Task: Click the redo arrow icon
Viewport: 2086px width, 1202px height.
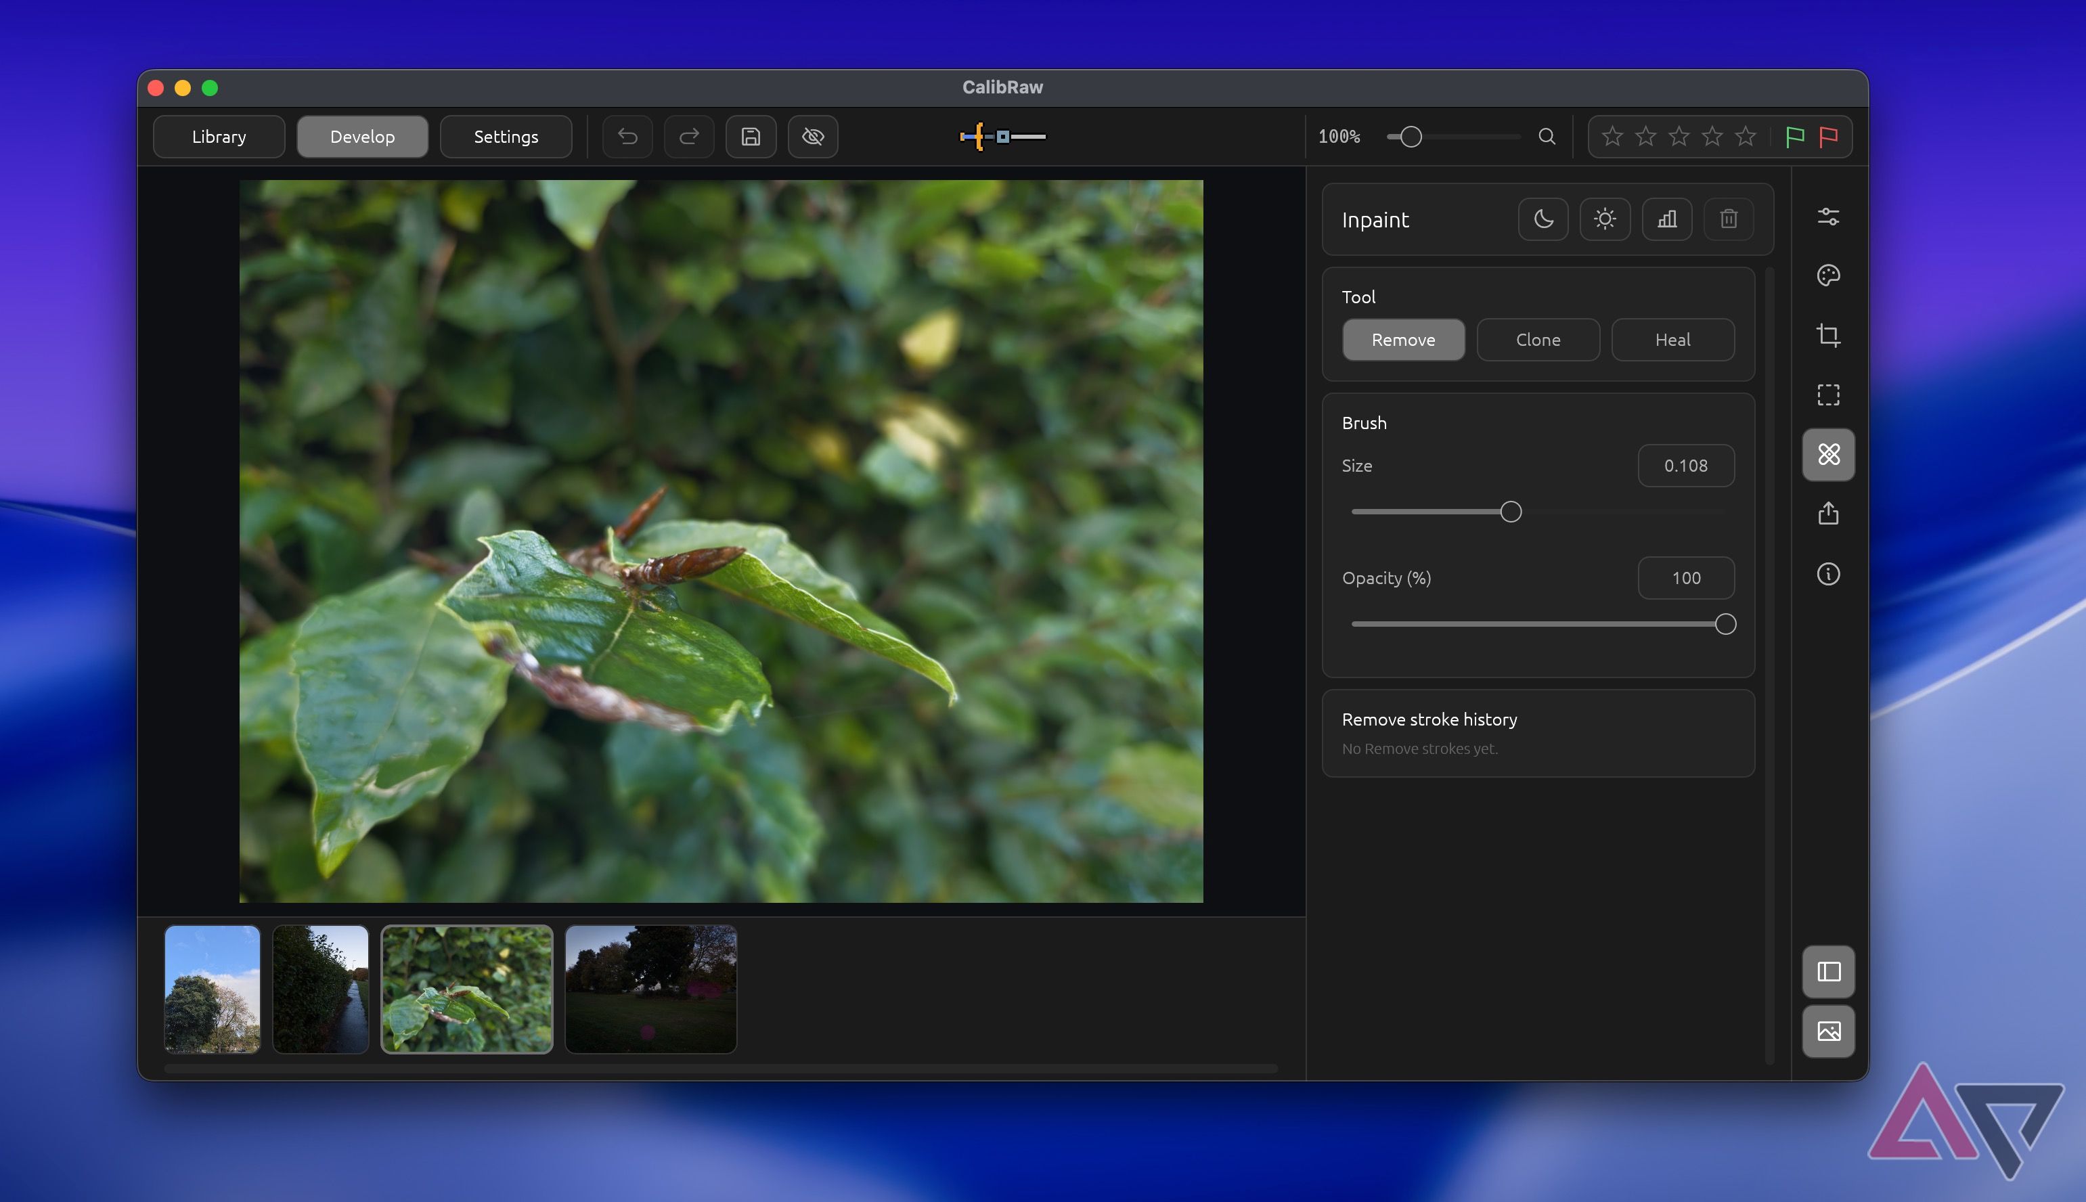Action: tap(689, 136)
